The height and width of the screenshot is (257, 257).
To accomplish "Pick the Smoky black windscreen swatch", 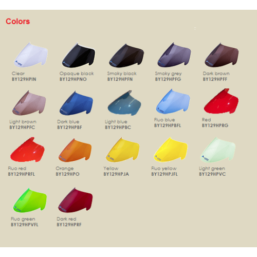I will [x=126, y=56].
